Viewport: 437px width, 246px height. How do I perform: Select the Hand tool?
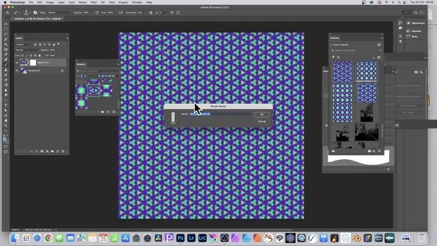click(x=6, y=120)
